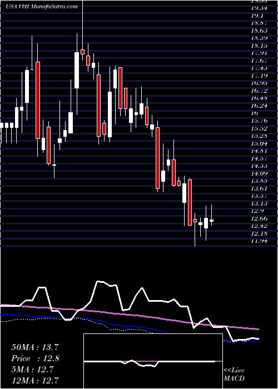Click the 14.33 price axis label
The height and width of the screenshot is (389, 278).
(260, 166)
